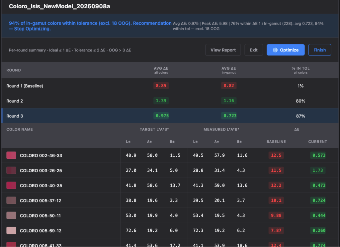Click the COLORO 003-26-25 color swatch

coord(11,170)
